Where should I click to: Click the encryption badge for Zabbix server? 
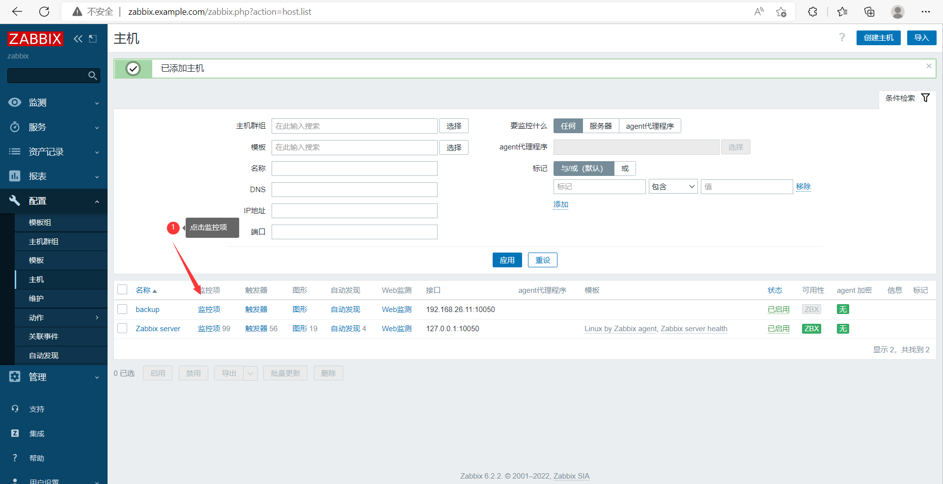tap(843, 329)
